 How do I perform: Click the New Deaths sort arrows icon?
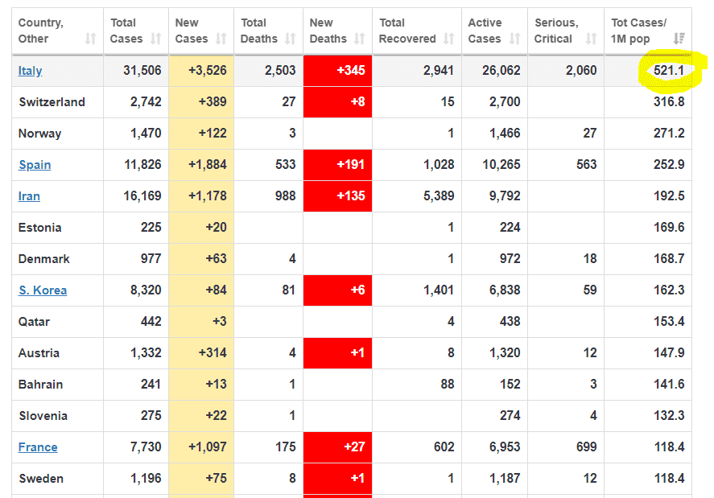click(359, 39)
